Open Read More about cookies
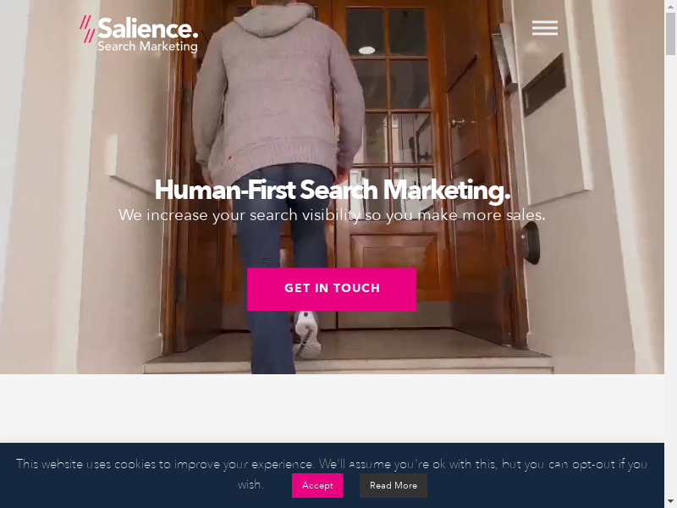This screenshot has width=677, height=508. [394, 485]
